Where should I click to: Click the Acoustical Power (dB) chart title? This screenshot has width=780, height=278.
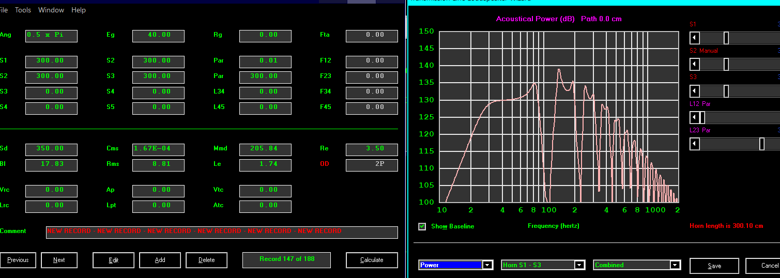536,19
